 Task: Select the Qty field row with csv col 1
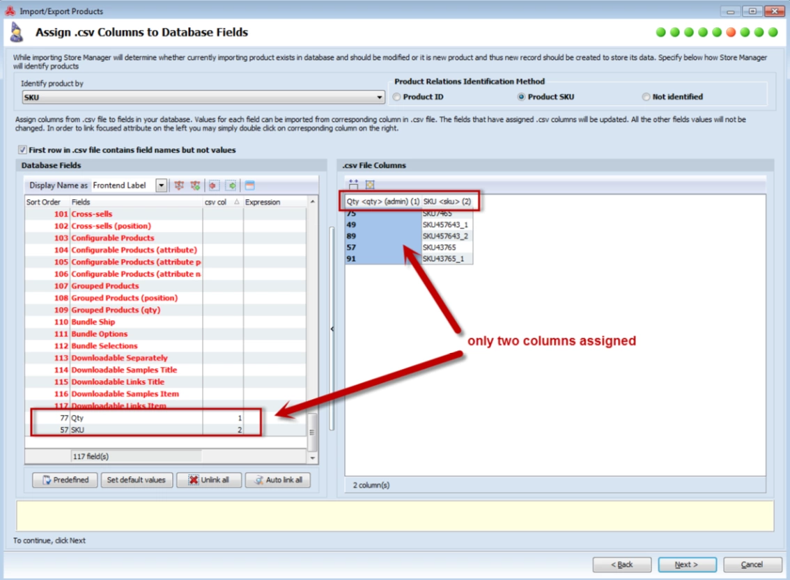(165, 418)
